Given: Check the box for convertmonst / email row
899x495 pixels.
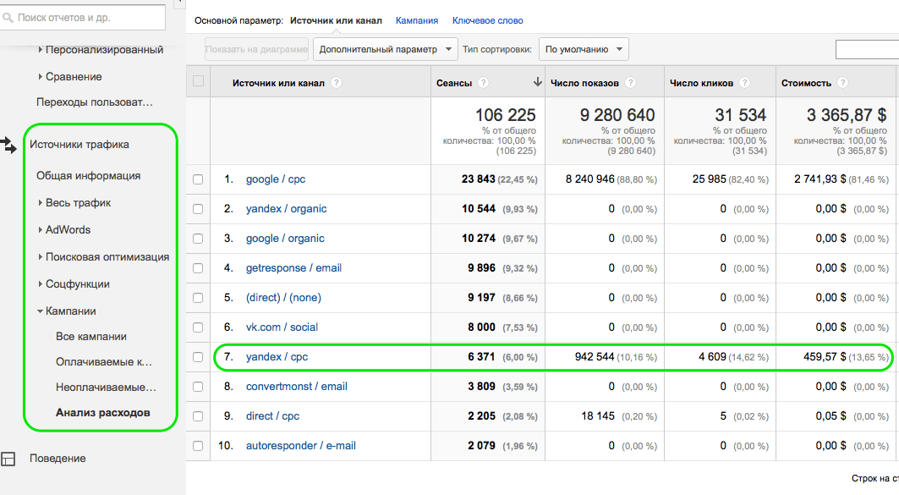Looking at the screenshot, I should pyautogui.click(x=198, y=388).
